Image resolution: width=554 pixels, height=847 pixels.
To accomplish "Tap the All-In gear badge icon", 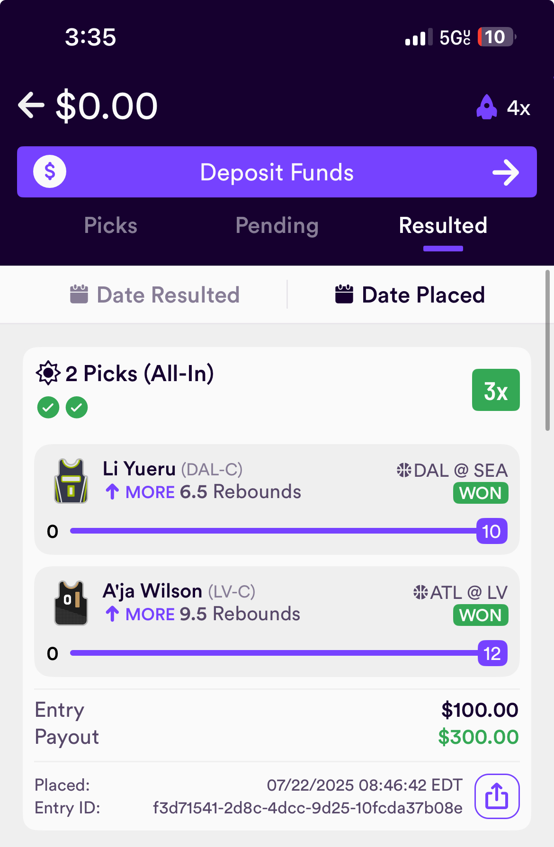I will 48,374.
